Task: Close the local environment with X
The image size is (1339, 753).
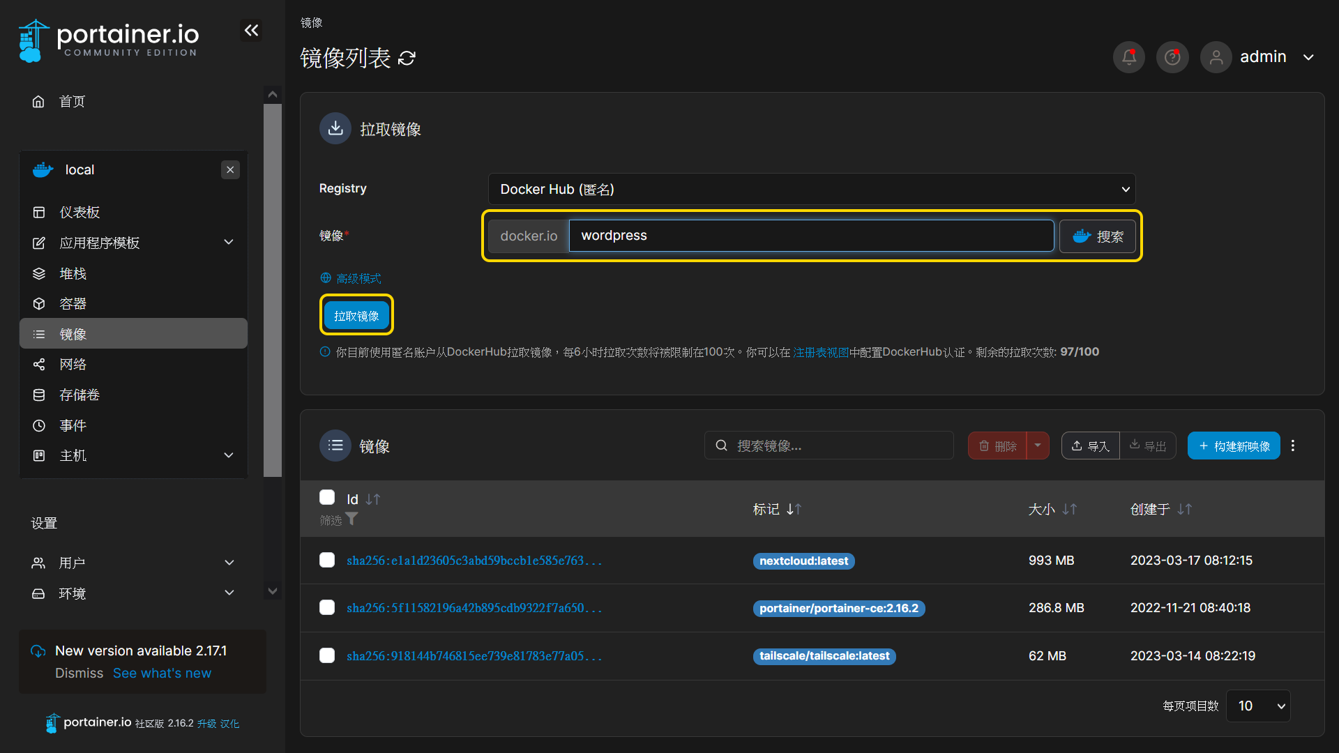Action: (x=230, y=170)
